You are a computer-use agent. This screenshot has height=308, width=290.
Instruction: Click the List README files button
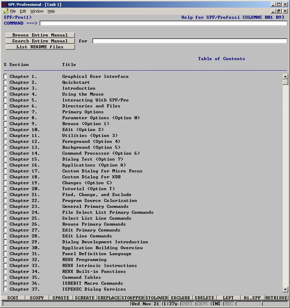click(40, 47)
